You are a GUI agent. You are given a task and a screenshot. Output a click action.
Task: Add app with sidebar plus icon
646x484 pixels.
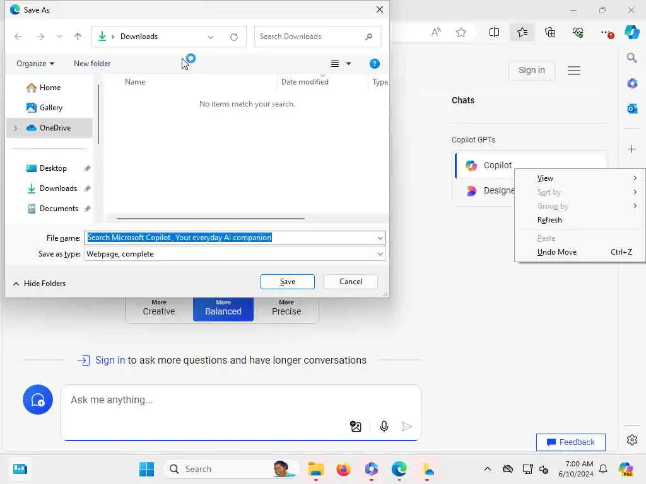(632, 149)
